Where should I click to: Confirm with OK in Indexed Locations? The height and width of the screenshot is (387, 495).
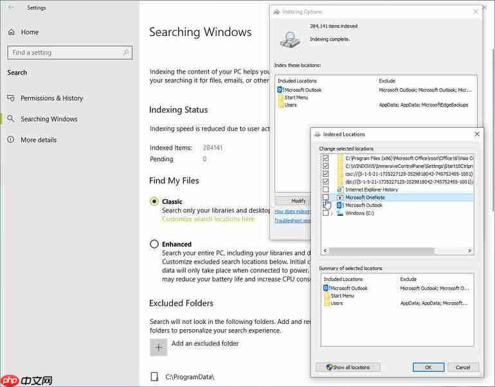coord(428,368)
